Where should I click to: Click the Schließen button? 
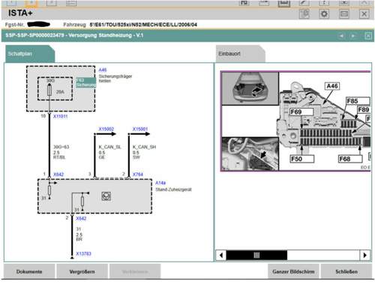pyautogui.click(x=346, y=271)
